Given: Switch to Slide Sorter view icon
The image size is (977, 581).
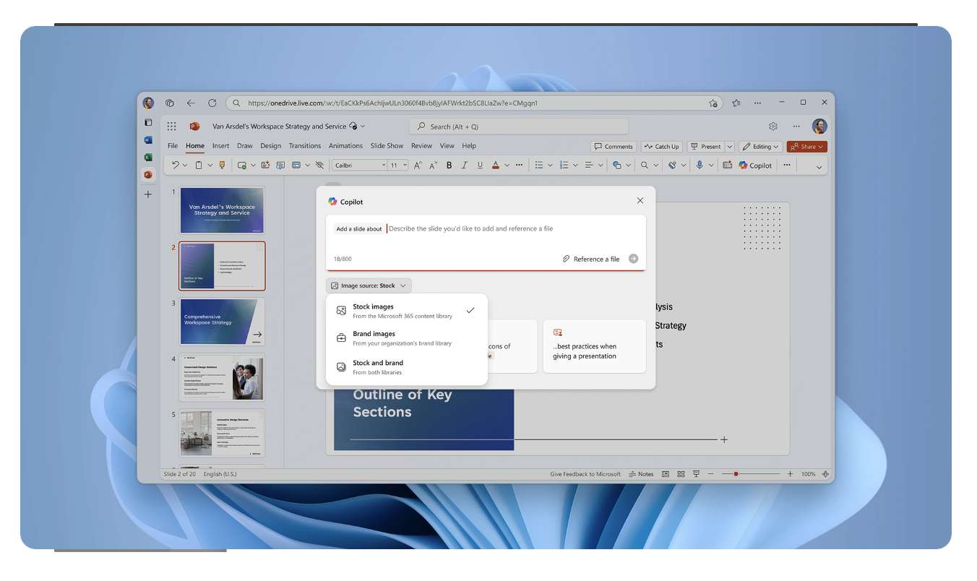Looking at the screenshot, I should [681, 474].
